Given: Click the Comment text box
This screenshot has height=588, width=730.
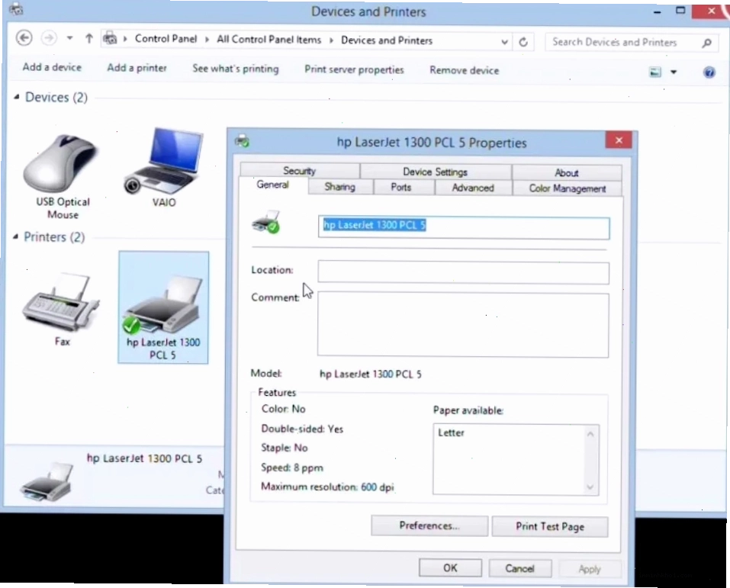Looking at the screenshot, I should pyautogui.click(x=463, y=325).
